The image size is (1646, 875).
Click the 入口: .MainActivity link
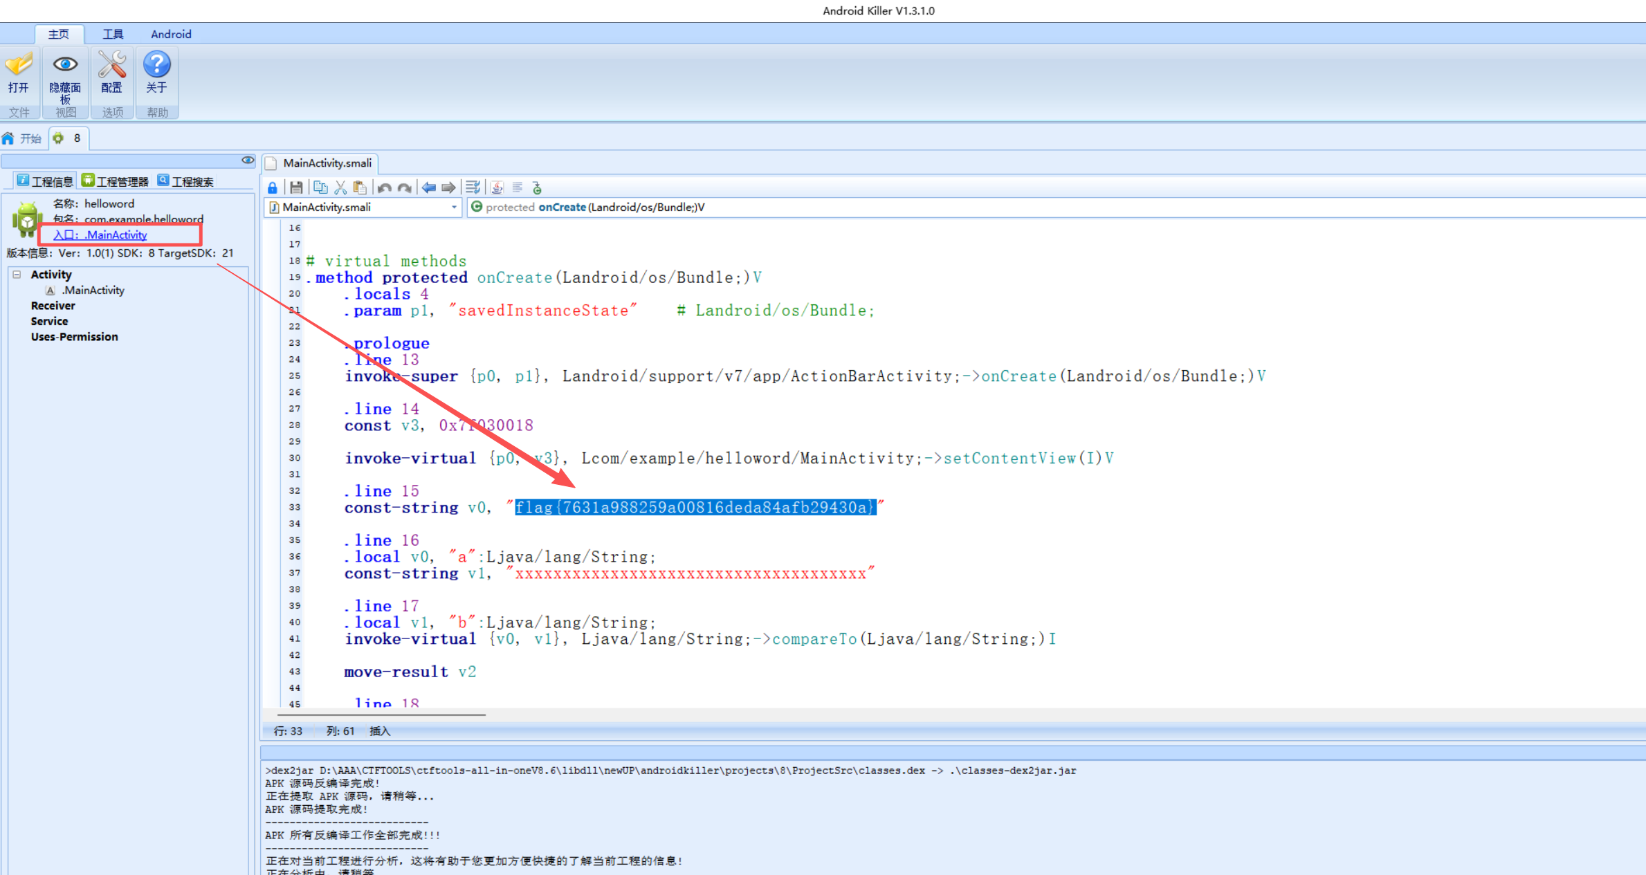click(x=100, y=235)
